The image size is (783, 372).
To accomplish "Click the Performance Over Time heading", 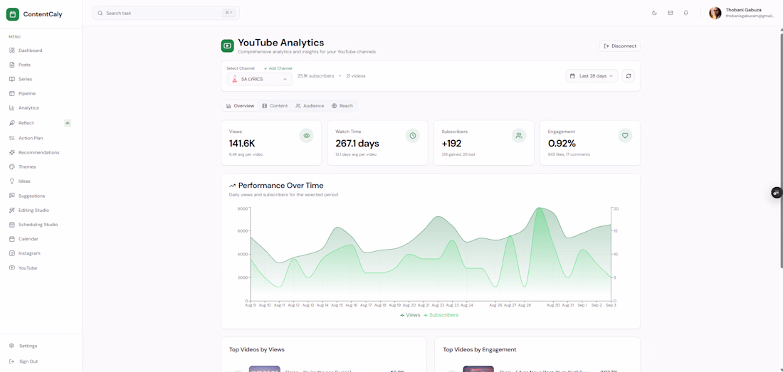I will coord(280,186).
